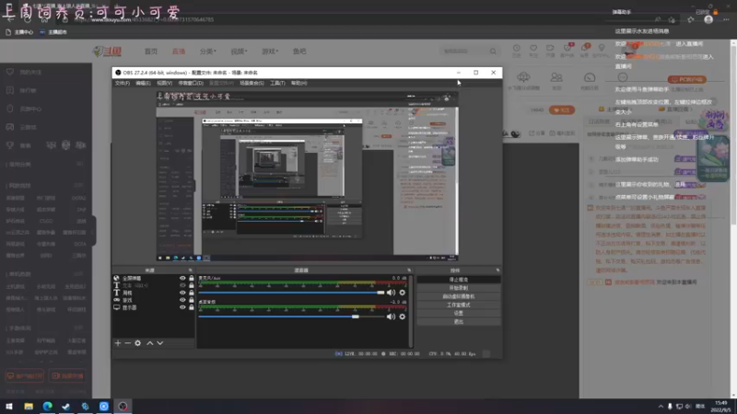Open the 视图(V) menu in OBS
This screenshot has width=737, height=414.
coord(164,83)
